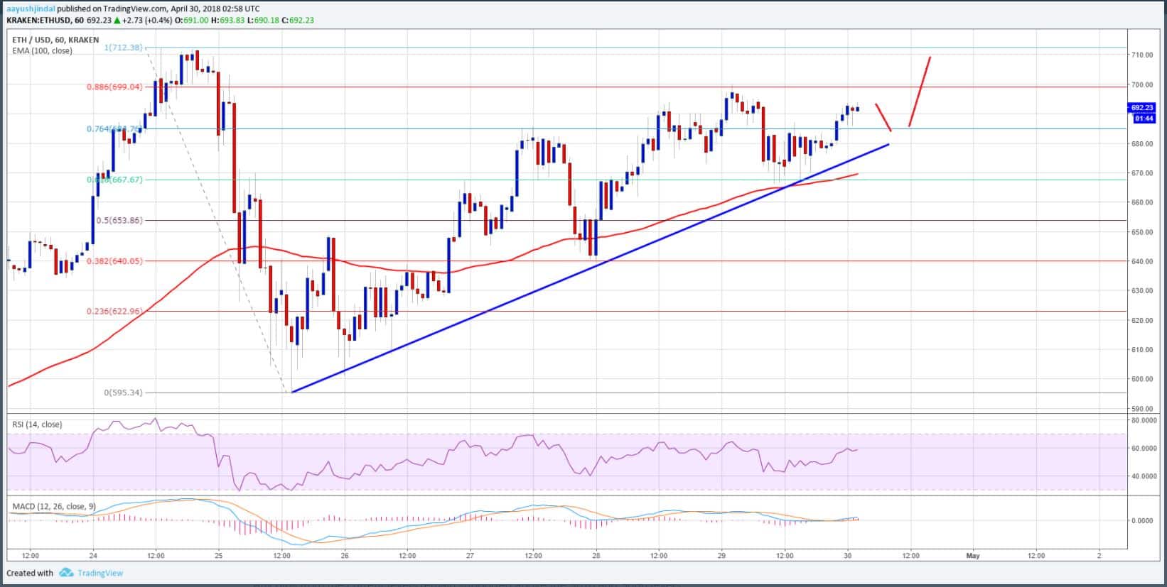
Task: Click the RSI (14, close) indicator label
Action: point(37,424)
